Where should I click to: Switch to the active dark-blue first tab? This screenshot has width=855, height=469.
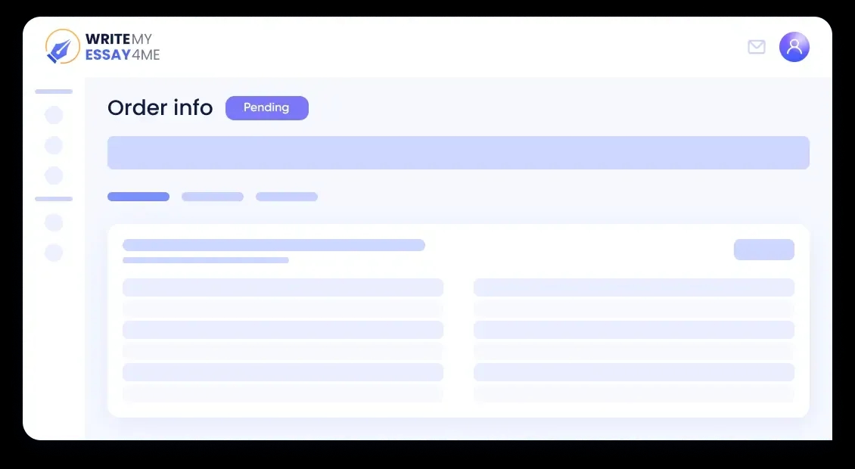[x=138, y=197]
